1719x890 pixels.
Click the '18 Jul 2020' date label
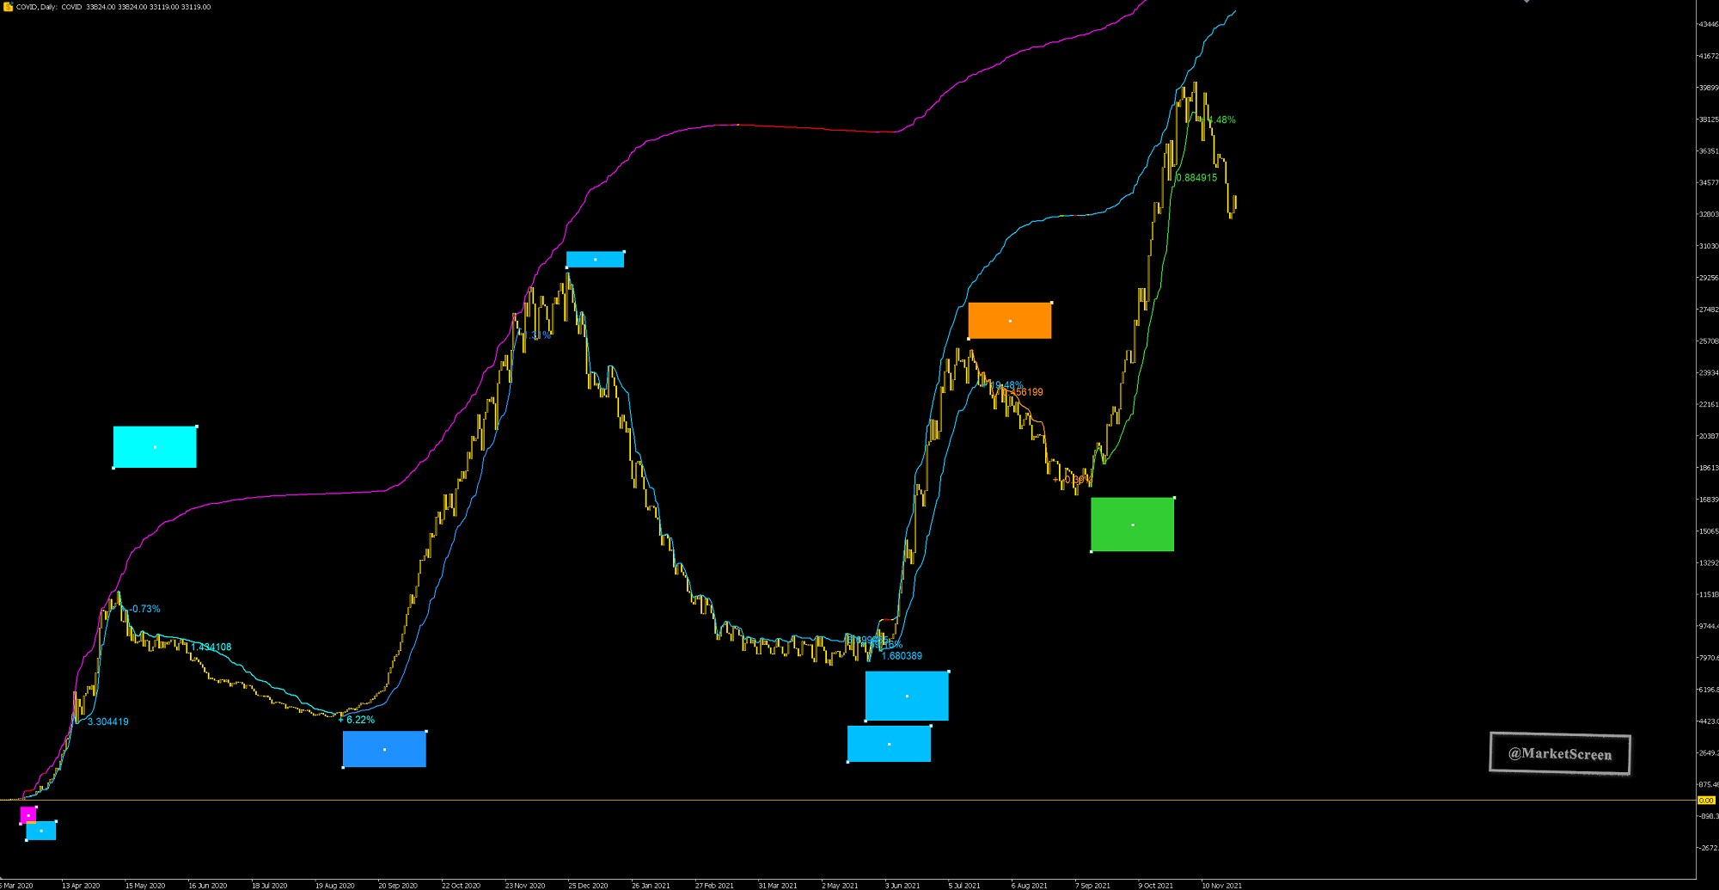click(269, 886)
